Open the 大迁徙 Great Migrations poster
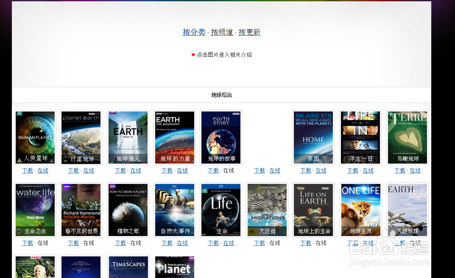The width and height of the screenshot is (455, 278). pos(267,210)
